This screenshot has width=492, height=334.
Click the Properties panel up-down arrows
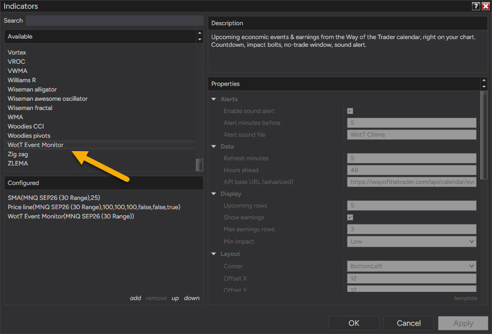pyautogui.click(x=484, y=83)
